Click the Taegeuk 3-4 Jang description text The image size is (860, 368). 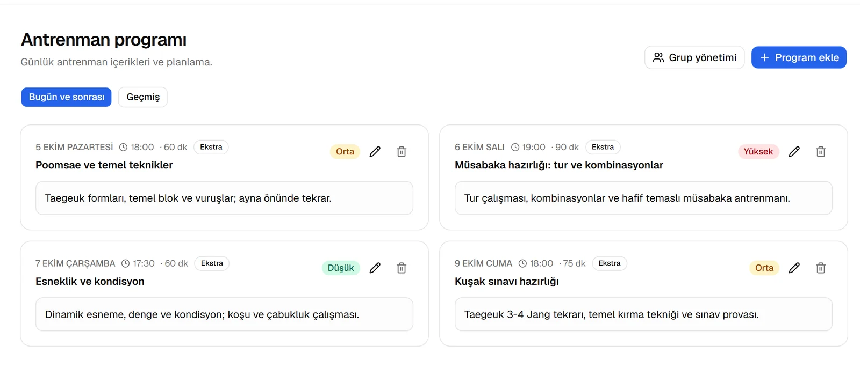[612, 315]
